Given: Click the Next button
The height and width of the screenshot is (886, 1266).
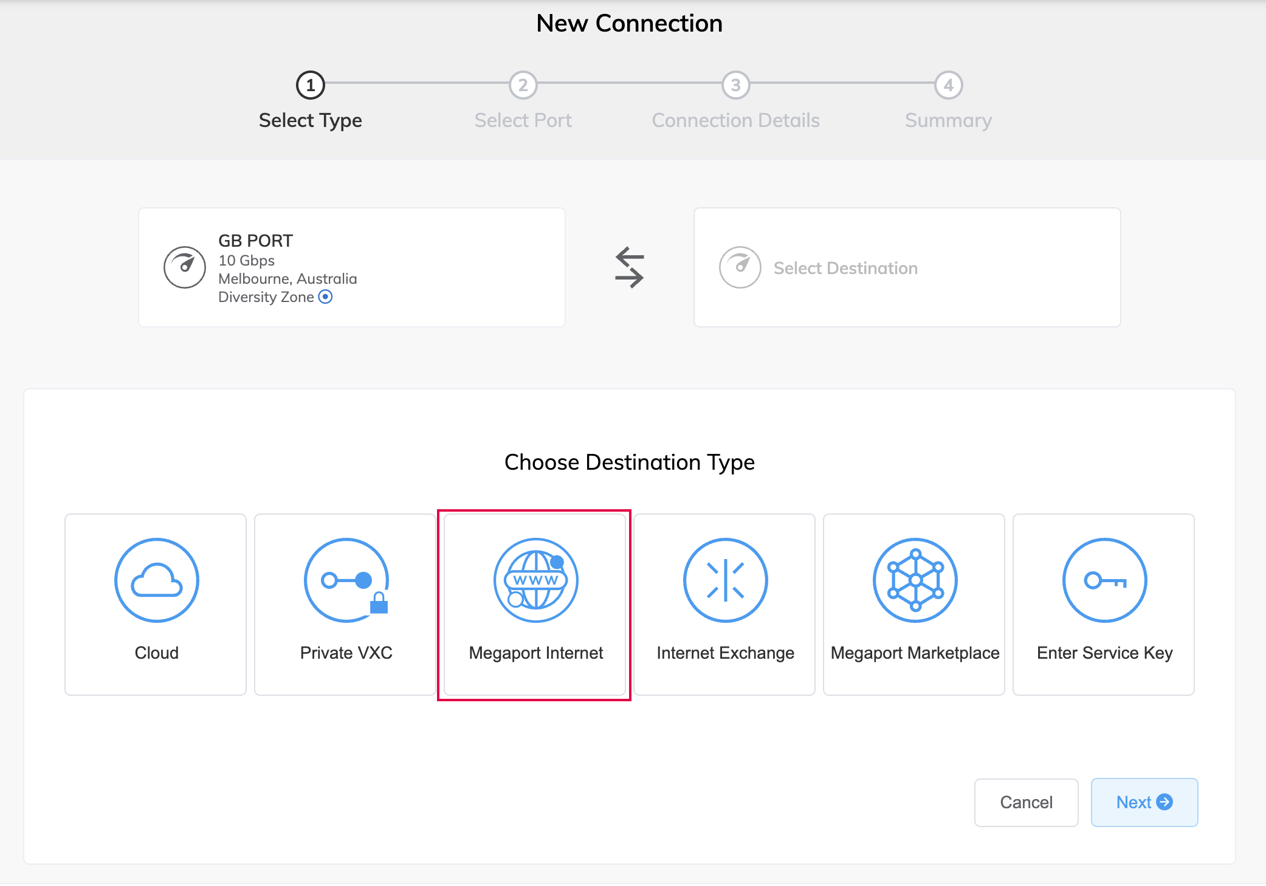Looking at the screenshot, I should (1144, 802).
